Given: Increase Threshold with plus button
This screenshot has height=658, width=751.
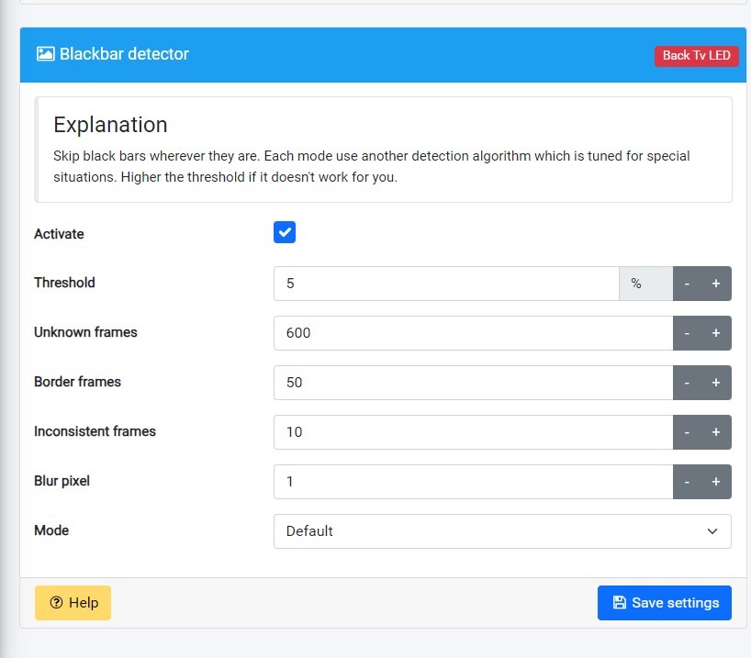Looking at the screenshot, I should (x=716, y=284).
